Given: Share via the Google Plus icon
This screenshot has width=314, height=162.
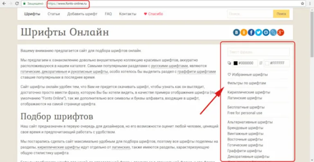Looking at the screenshot, I should pos(280,32).
